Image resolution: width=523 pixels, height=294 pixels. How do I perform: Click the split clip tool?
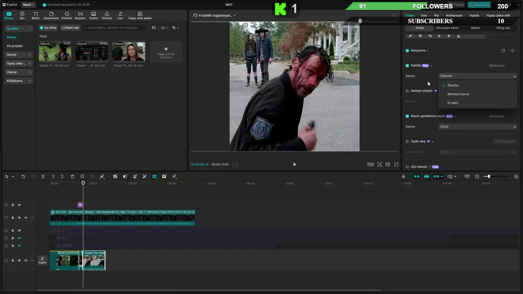coord(43,176)
